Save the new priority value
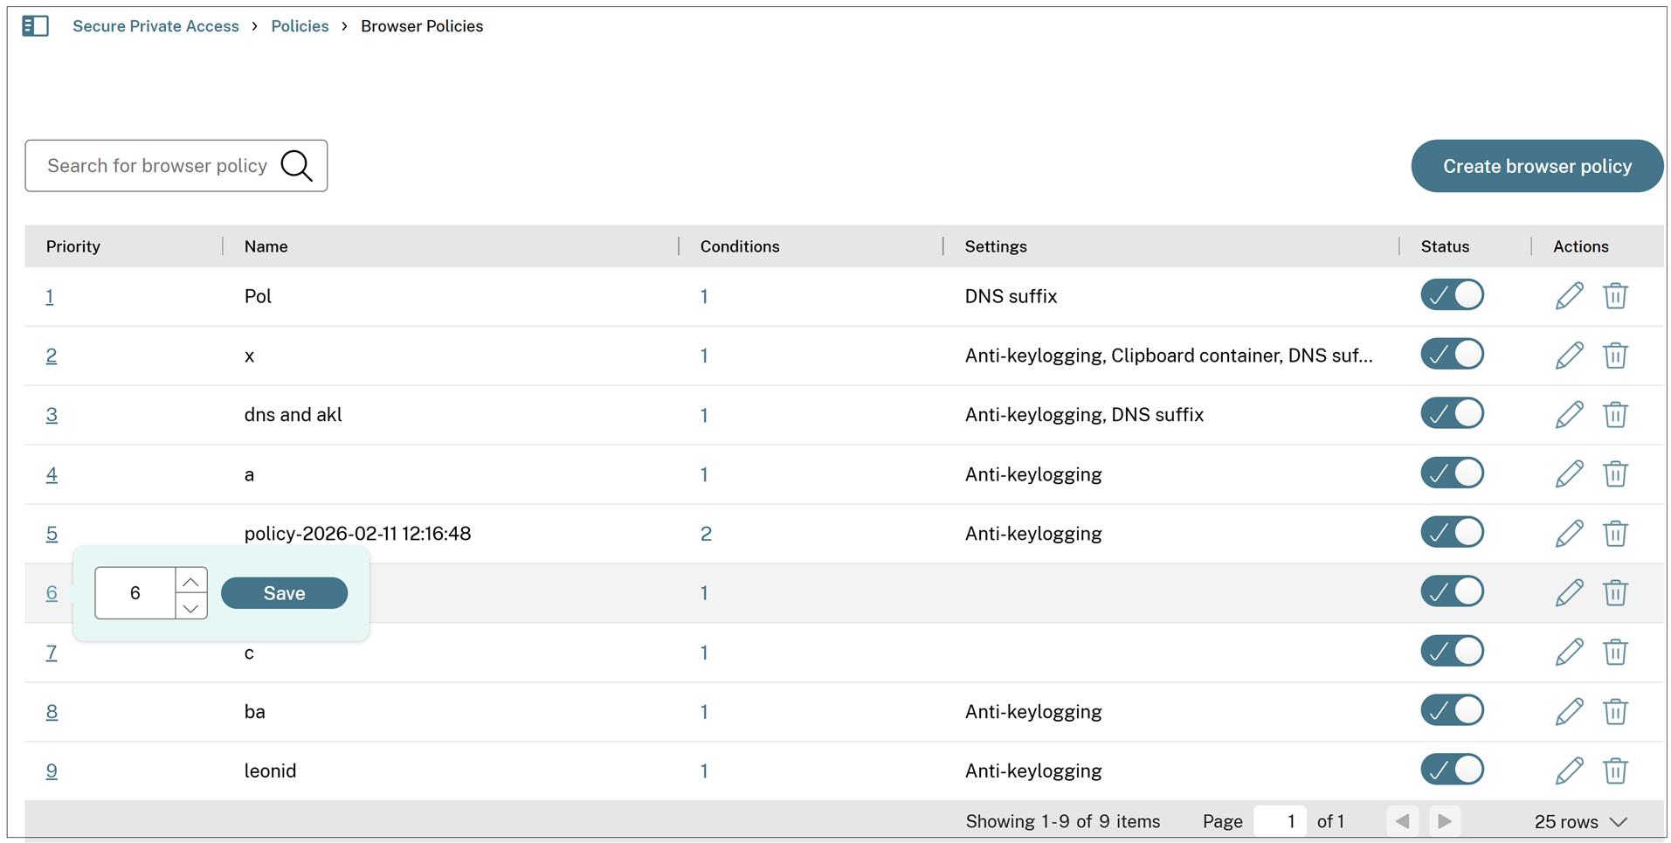The width and height of the screenshot is (1671, 843). point(284,593)
